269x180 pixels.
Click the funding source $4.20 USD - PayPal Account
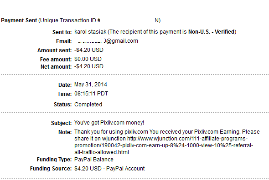click(x=109, y=169)
